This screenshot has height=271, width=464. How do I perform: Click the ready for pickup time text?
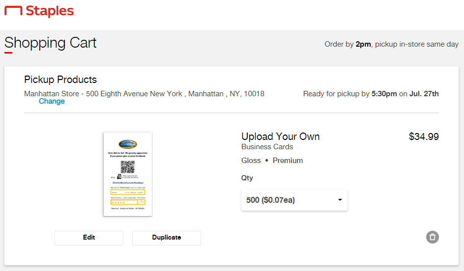pyautogui.click(x=371, y=93)
